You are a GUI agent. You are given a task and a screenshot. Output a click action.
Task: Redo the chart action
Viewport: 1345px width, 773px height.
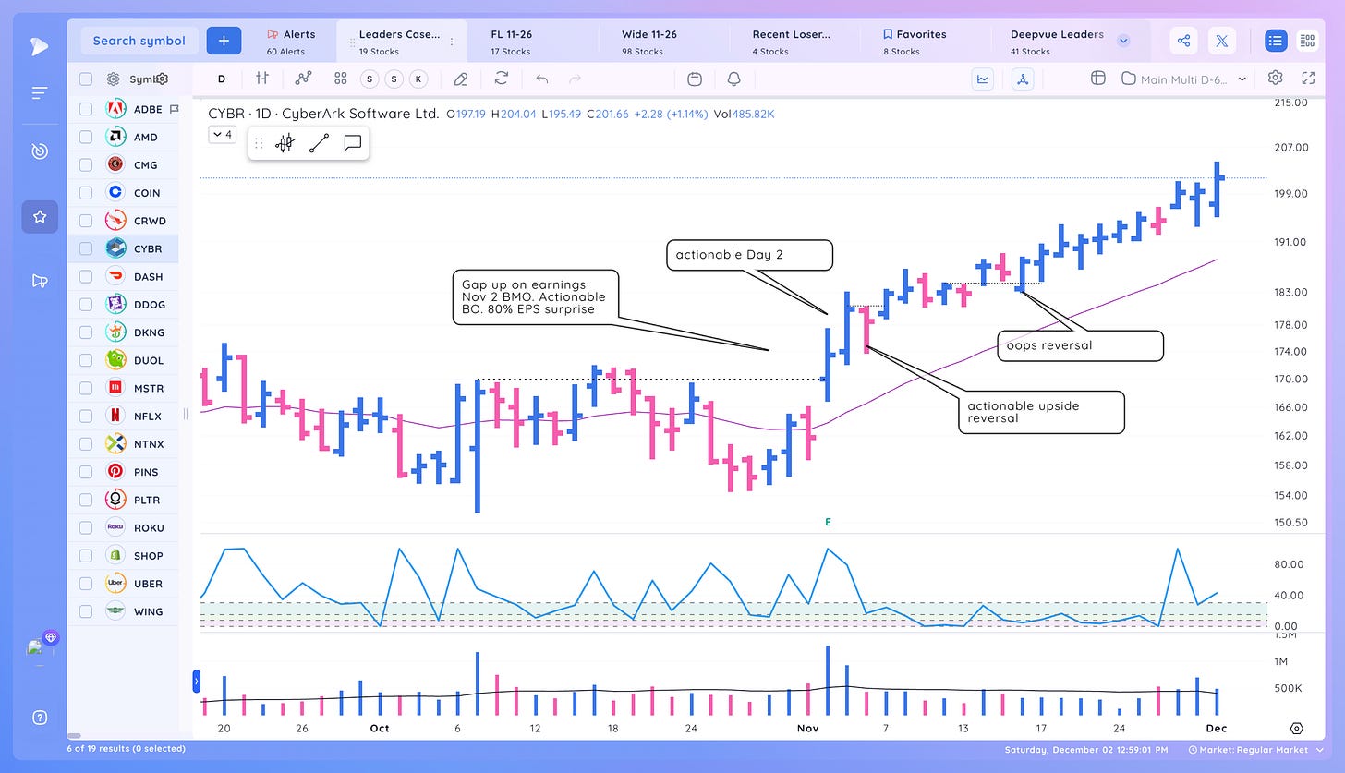pyautogui.click(x=576, y=79)
